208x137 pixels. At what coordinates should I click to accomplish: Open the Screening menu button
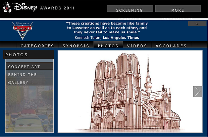pos(130,9)
